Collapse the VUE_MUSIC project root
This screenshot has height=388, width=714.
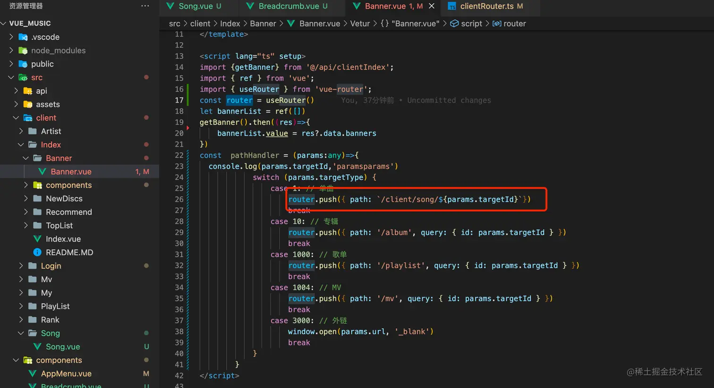click(x=4, y=23)
